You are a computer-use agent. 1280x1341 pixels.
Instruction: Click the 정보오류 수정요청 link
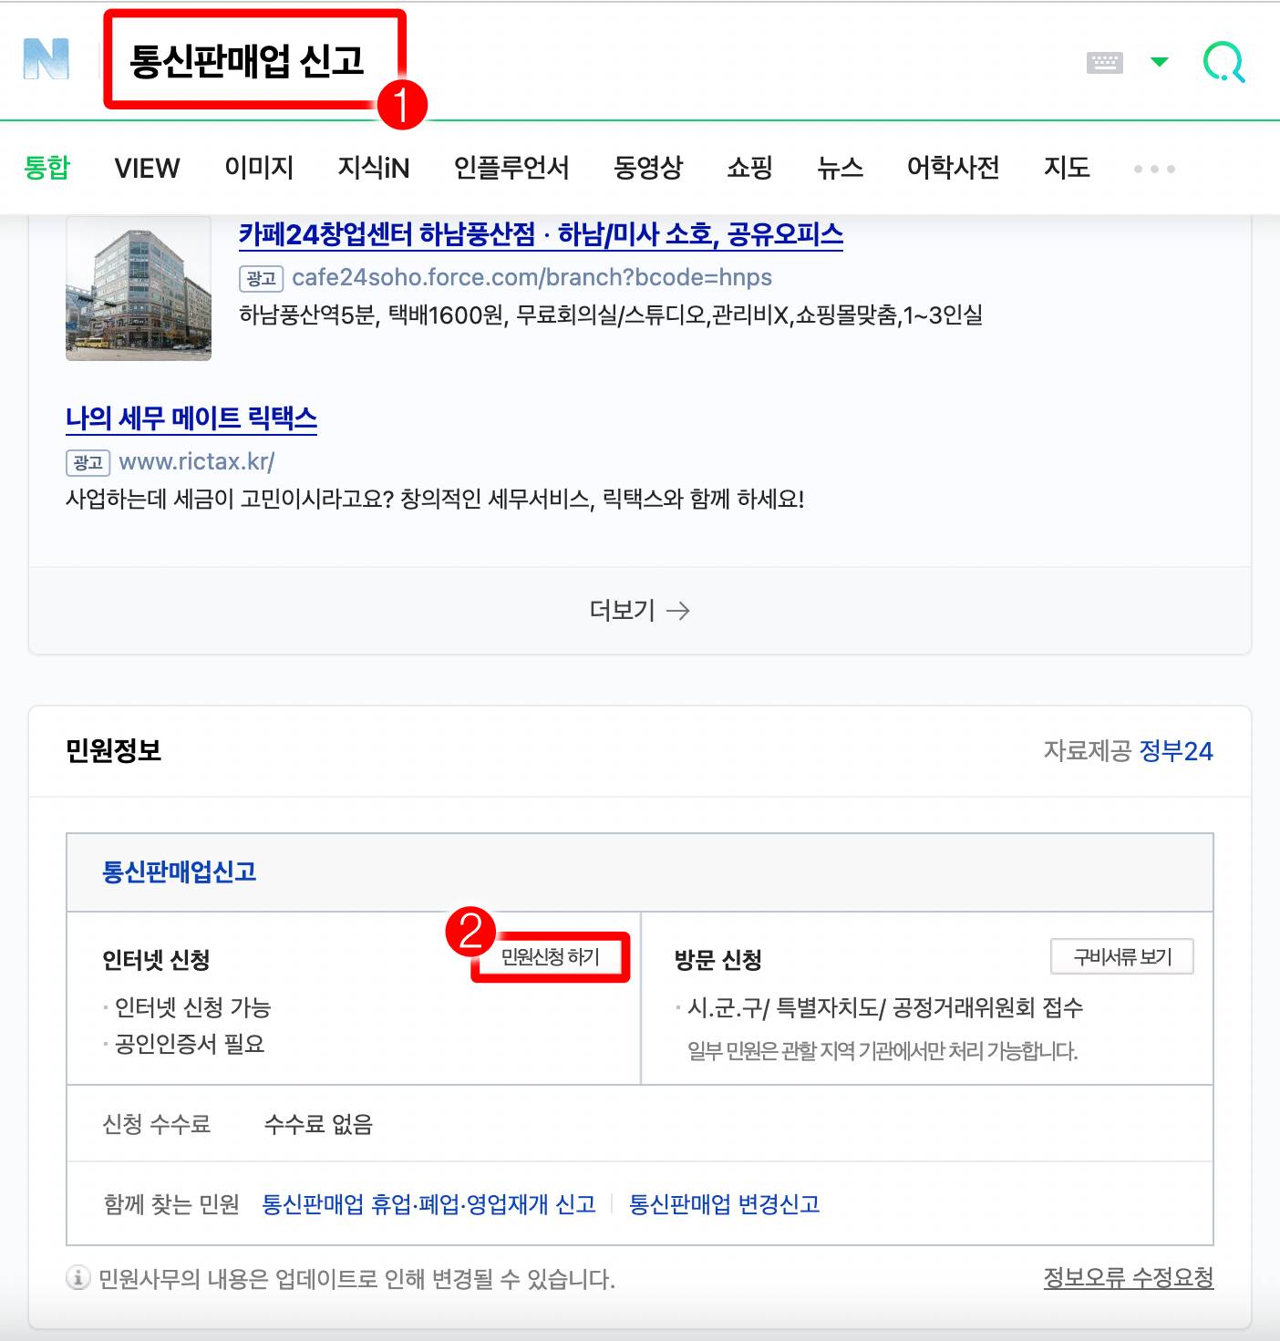(1129, 1276)
